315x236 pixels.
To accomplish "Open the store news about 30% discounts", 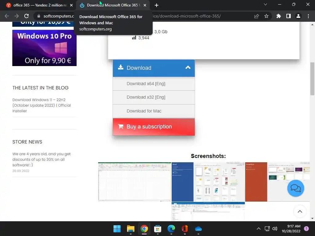I will click(x=42, y=159).
